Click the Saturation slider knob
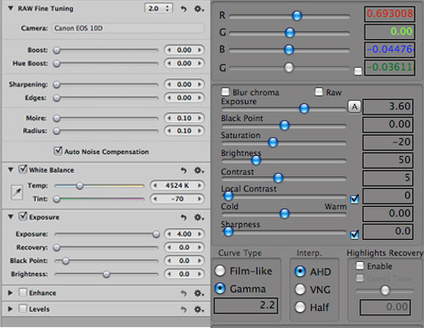 tap(273, 142)
